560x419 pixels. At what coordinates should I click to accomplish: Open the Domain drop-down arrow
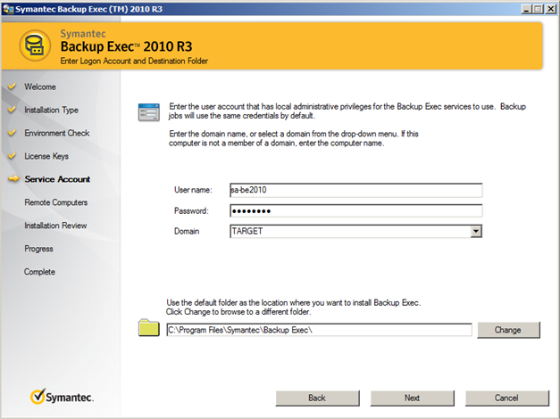pyautogui.click(x=476, y=231)
